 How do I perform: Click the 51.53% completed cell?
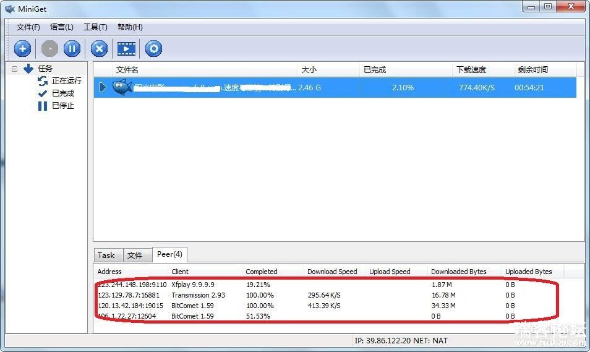[258, 316]
